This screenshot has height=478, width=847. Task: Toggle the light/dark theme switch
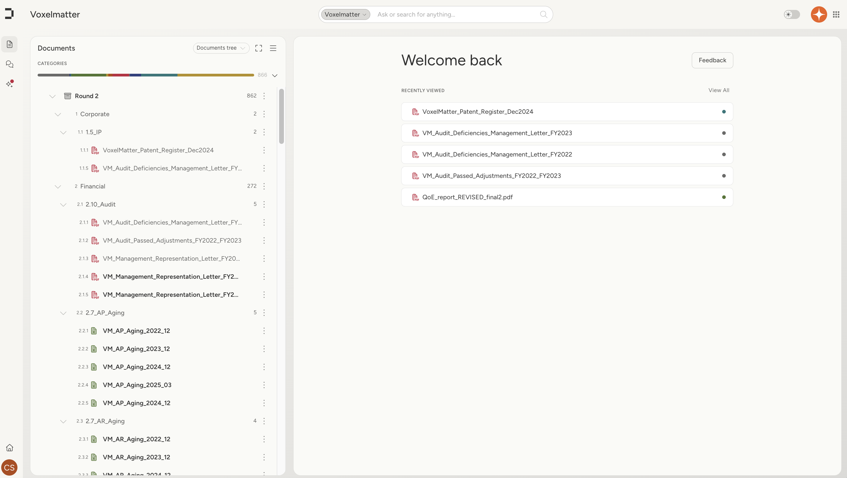(792, 14)
